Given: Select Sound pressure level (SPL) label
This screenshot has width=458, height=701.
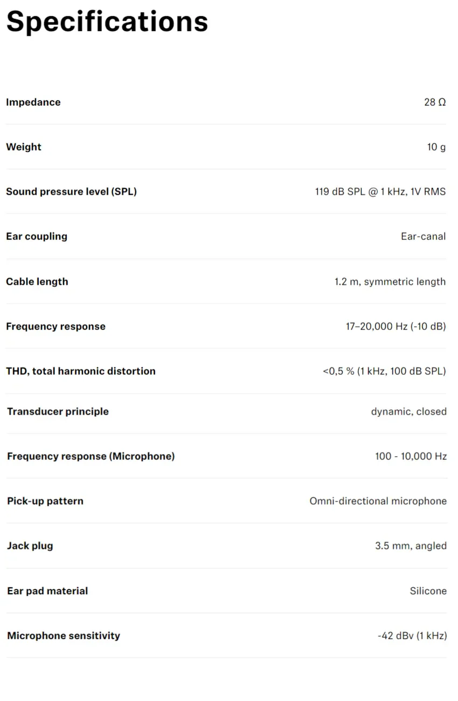Looking at the screenshot, I should (71, 191).
